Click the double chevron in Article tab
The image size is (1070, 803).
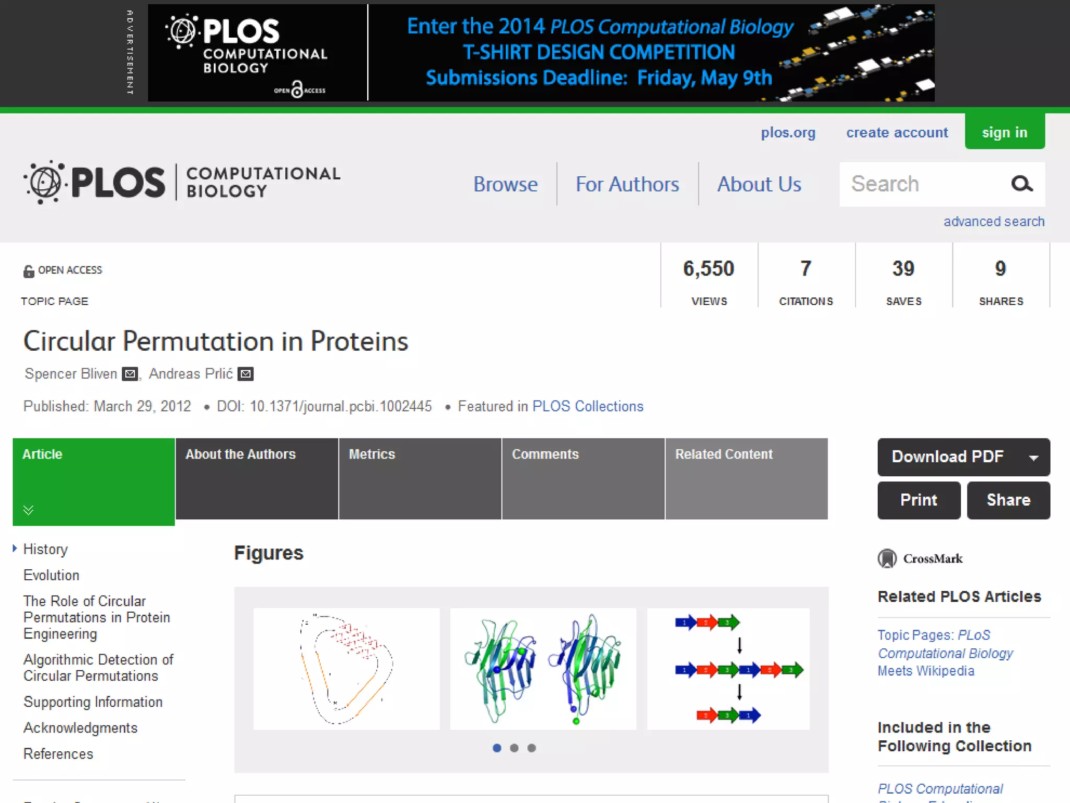click(x=29, y=510)
